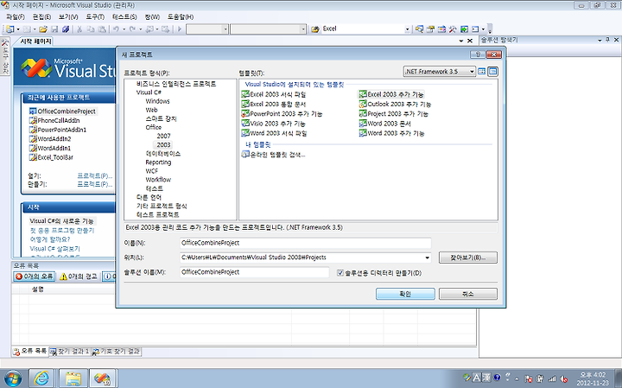Click the Windows Start button
Image resolution: width=622 pixels, height=388 pixels.
pos(12,378)
